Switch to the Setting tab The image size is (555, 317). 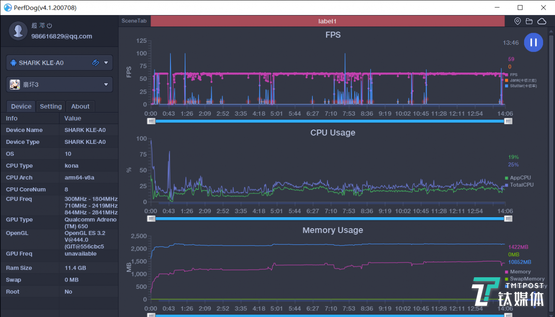click(51, 106)
